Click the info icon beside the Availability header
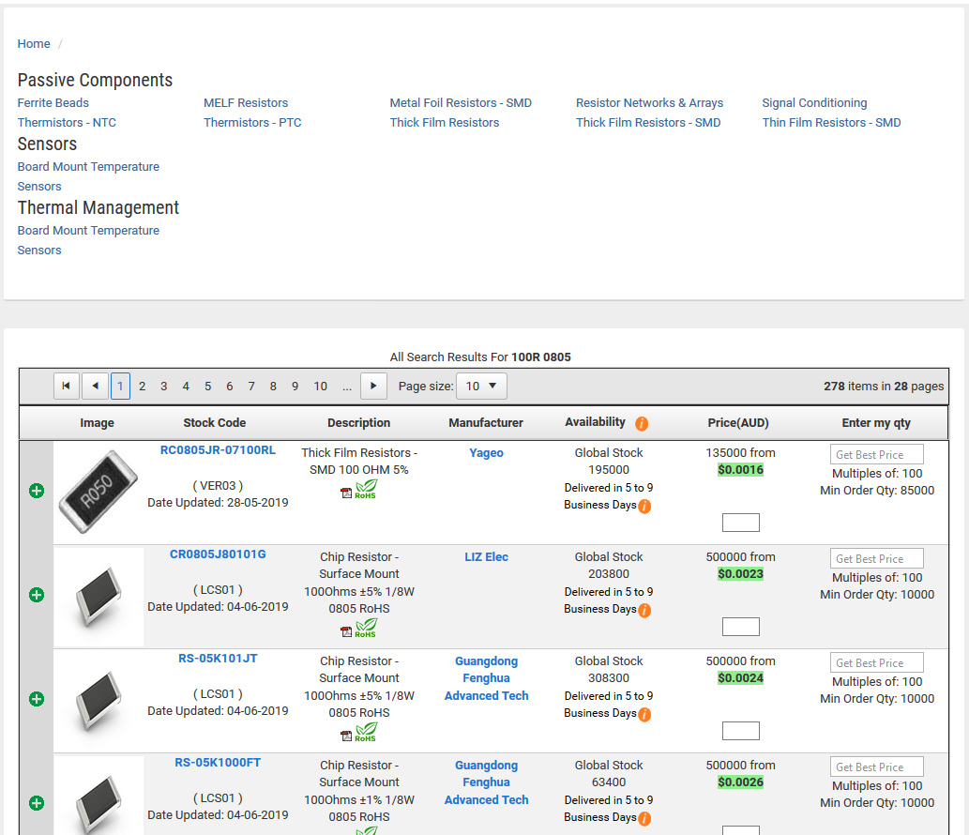The width and height of the screenshot is (969, 835). click(x=642, y=423)
